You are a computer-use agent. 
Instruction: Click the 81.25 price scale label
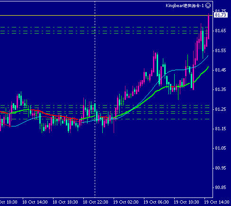(x=221, y=109)
